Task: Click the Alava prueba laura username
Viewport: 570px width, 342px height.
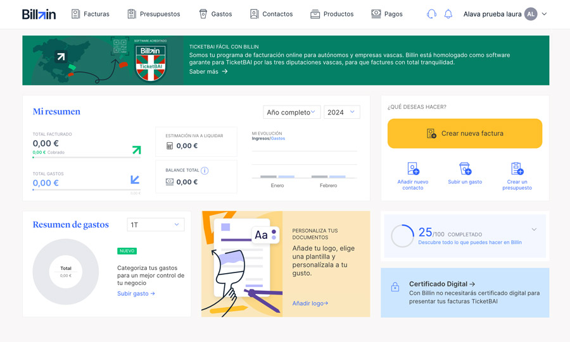Action: tap(492, 14)
